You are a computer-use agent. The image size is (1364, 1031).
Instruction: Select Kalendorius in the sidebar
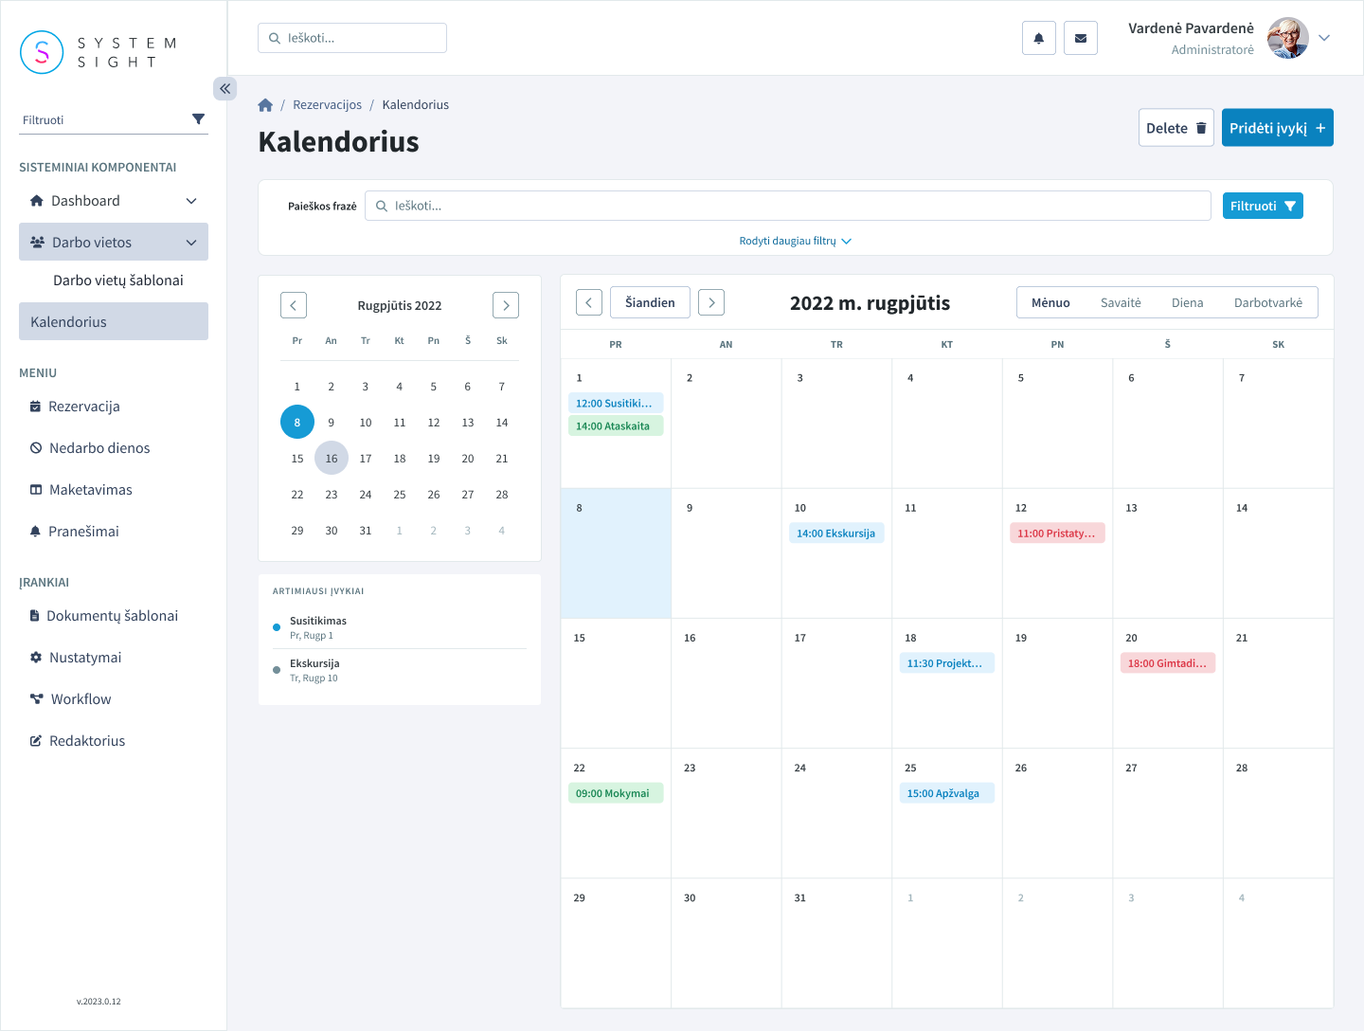pyautogui.click(x=114, y=322)
